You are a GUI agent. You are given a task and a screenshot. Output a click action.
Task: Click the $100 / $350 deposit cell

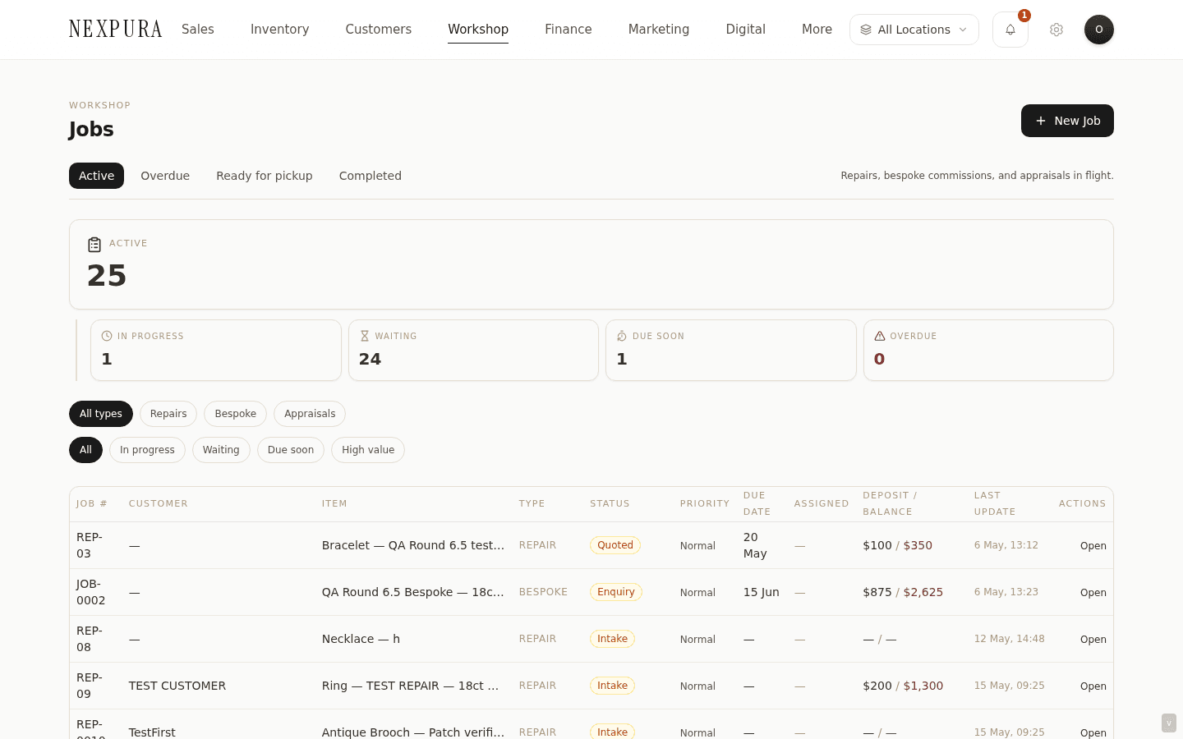[x=897, y=545]
